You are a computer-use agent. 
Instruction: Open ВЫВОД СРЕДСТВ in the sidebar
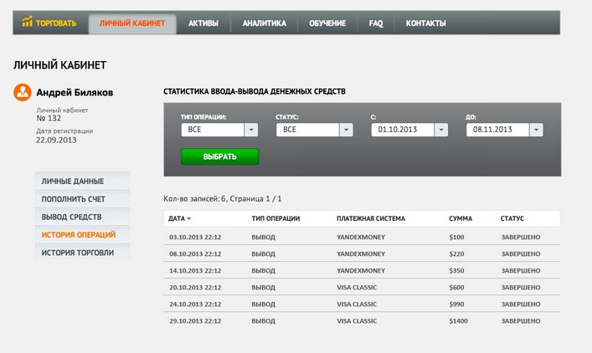82,217
